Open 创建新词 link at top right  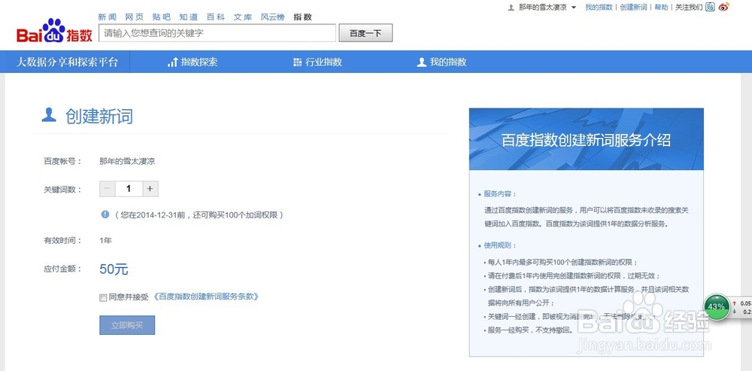pos(633,8)
